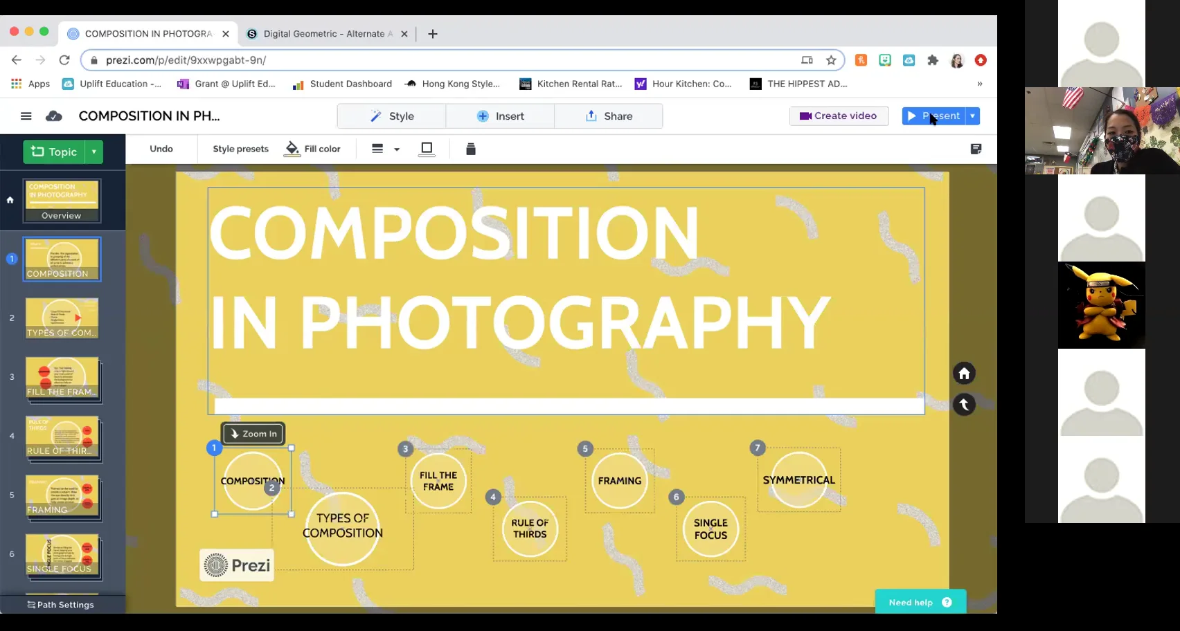Bookmark this page with the star icon
The image size is (1180, 631).
pos(831,60)
